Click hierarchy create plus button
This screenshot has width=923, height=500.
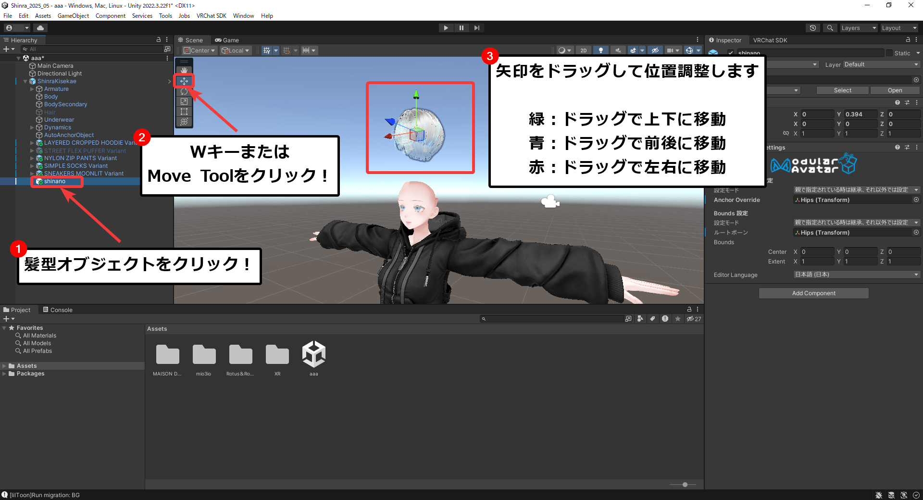[9, 49]
